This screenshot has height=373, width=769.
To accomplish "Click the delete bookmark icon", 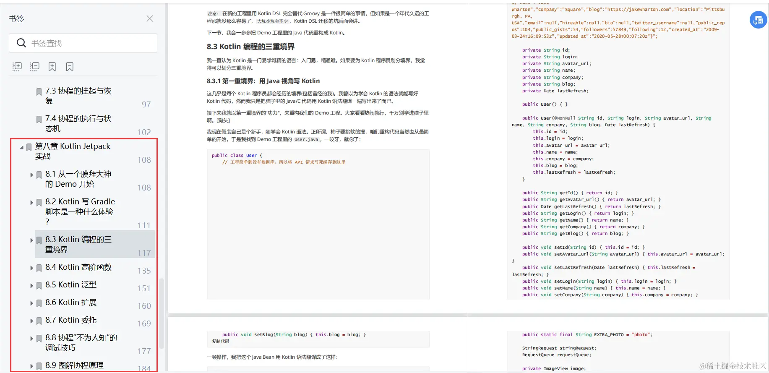I will [x=70, y=66].
